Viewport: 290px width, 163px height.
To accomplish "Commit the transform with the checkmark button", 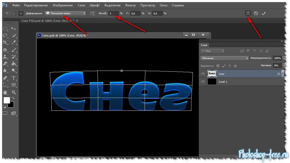I will (264, 13).
